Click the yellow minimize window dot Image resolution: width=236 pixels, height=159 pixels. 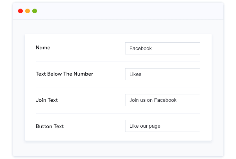coord(28,11)
